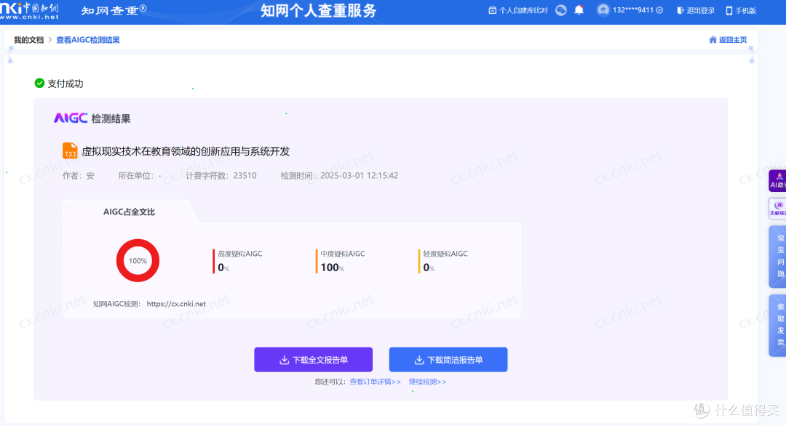Open 索取发票 side tab

point(779,326)
